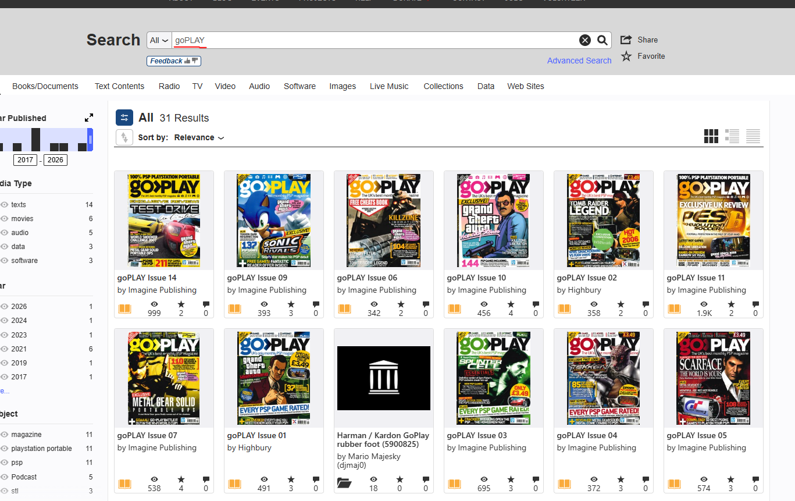This screenshot has height=501, width=795.
Task: Toggle the sort direction arrows
Action: 124,137
